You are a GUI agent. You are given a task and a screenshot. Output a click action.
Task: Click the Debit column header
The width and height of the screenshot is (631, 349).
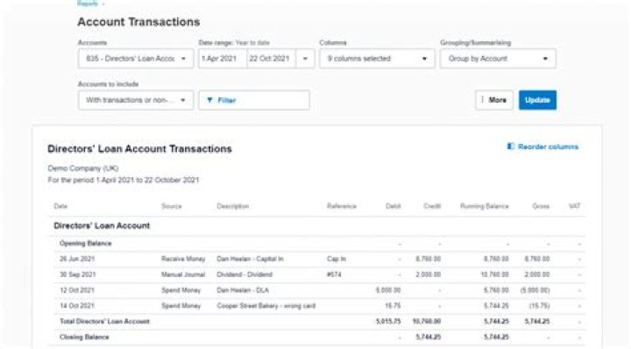pyautogui.click(x=393, y=206)
